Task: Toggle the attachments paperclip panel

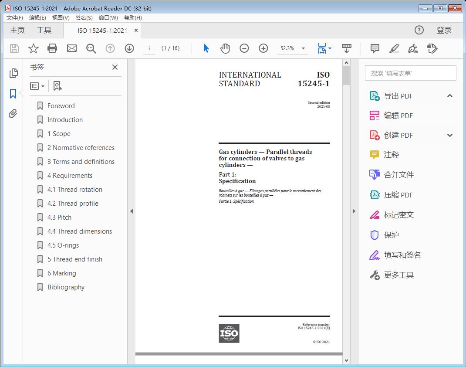Action: tap(13, 114)
